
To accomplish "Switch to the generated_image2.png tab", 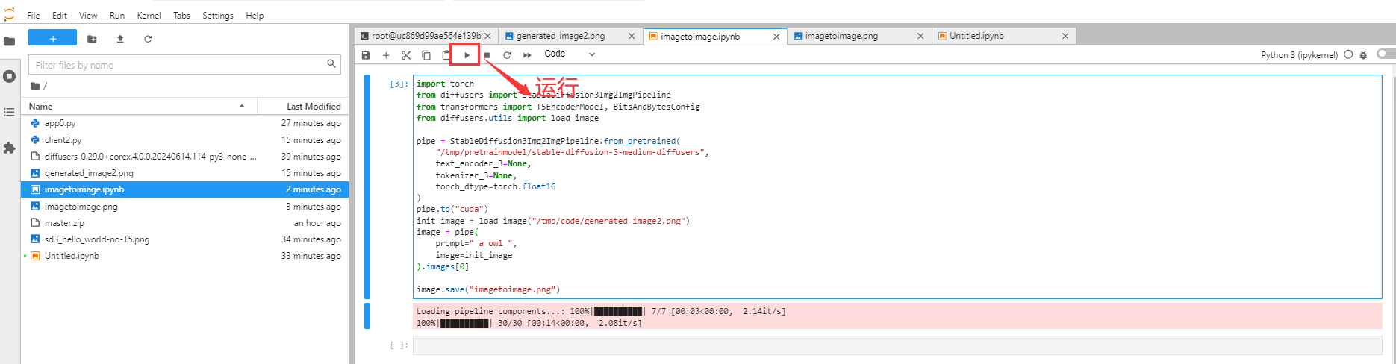I will tap(561, 36).
